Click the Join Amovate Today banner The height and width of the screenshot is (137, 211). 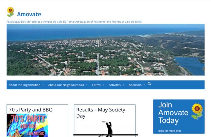179,116
